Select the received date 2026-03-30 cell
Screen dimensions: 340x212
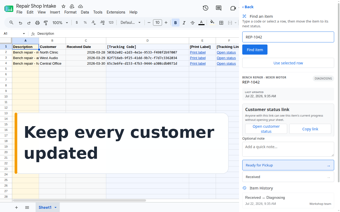point(86,64)
